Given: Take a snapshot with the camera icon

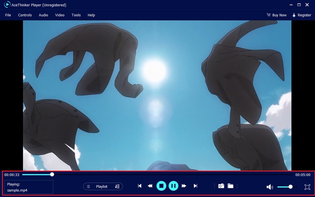Looking at the screenshot, I should [221, 186].
